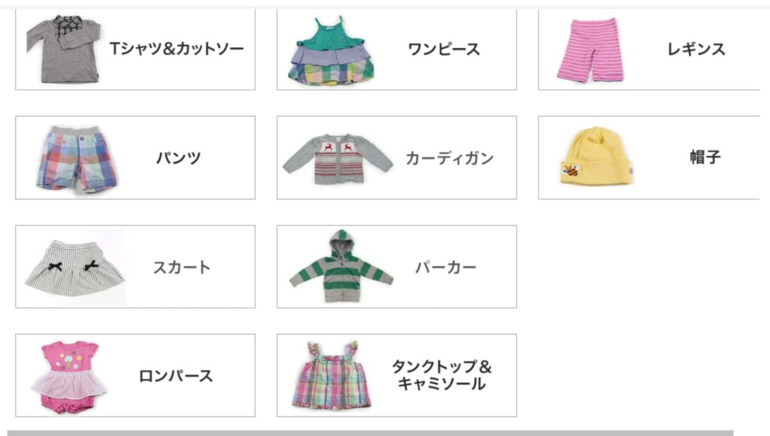Click the reindeer cardigan image
The width and height of the screenshot is (770, 436).
[x=338, y=159]
